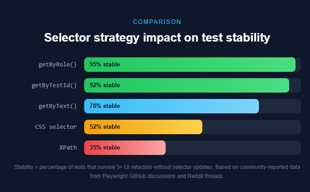The height and width of the screenshot is (192, 310).
Task: Select the getByTestId() row label
Action: tap(54, 85)
